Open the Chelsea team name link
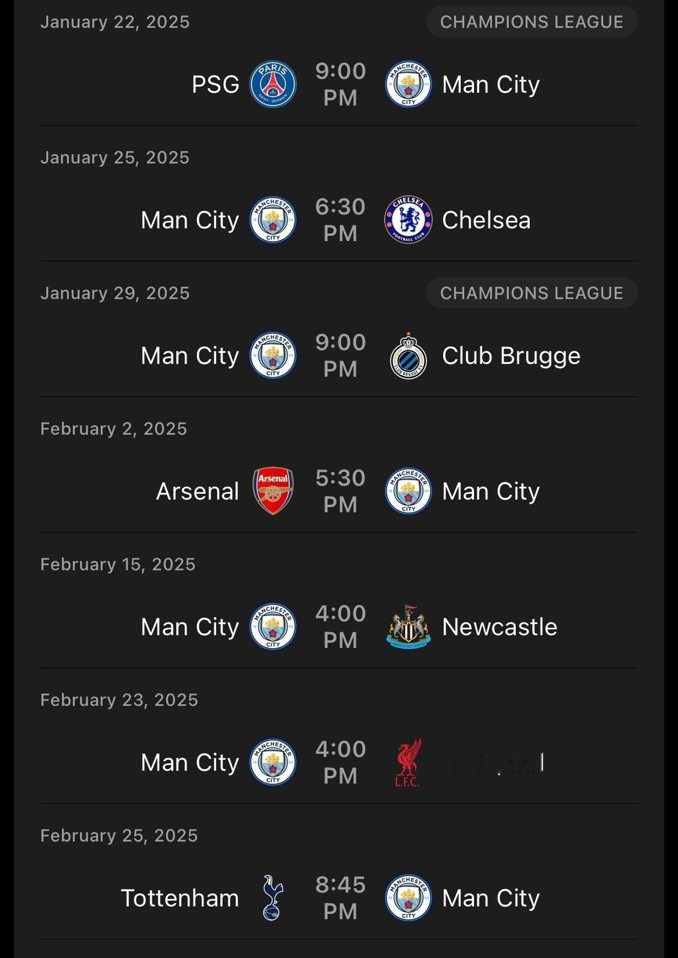The height and width of the screenshot is (958, 678). pyautogui.click(x=486, y=220)
